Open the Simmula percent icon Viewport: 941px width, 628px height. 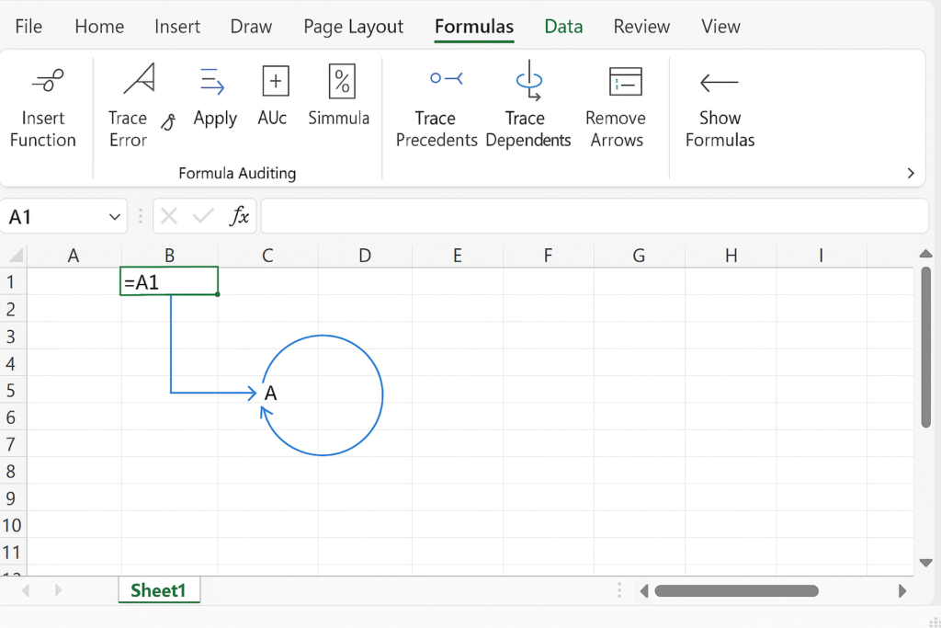point(341,82)
